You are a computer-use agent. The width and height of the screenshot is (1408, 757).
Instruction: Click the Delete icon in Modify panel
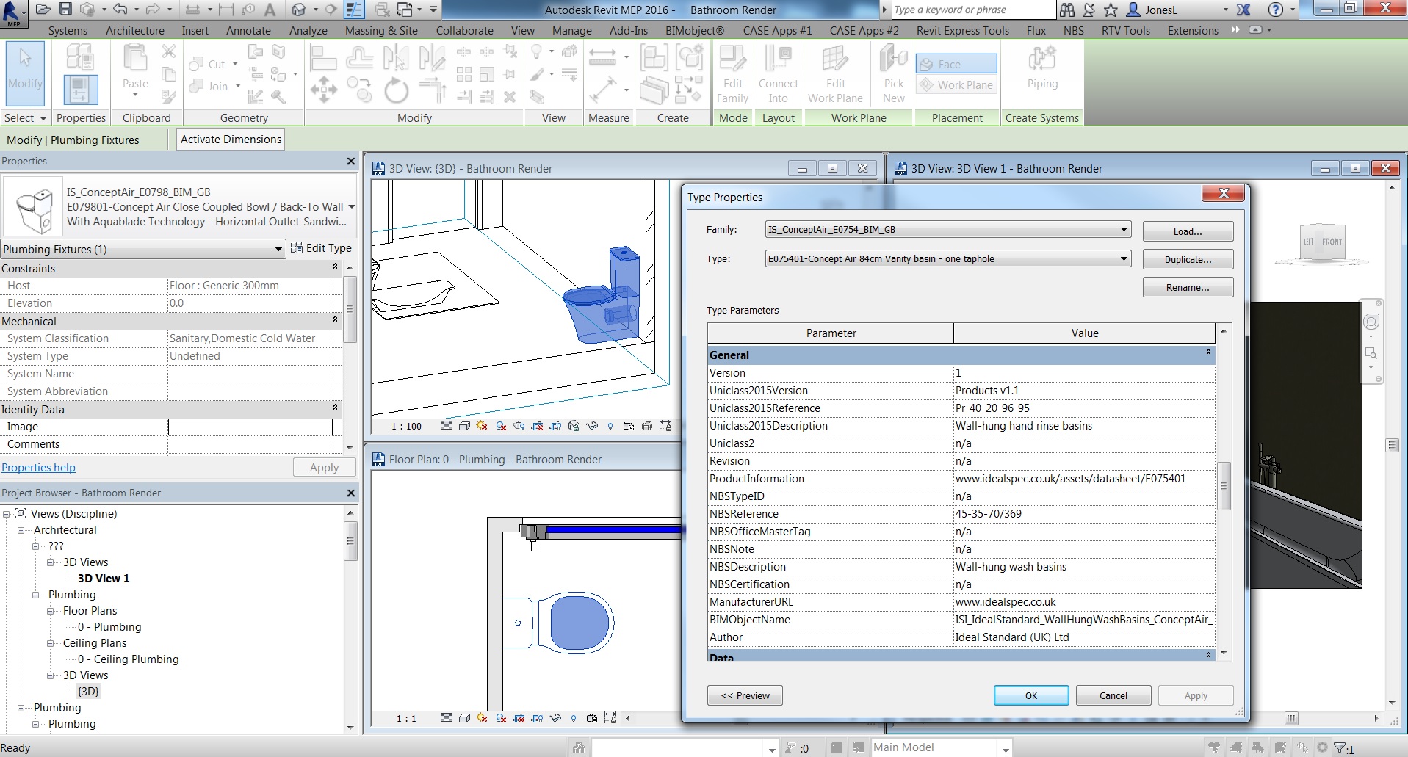coord(510,96)
